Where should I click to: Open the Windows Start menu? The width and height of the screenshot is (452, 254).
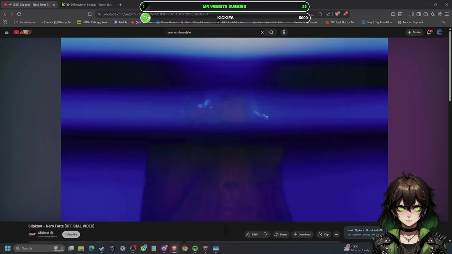point(7,248)
